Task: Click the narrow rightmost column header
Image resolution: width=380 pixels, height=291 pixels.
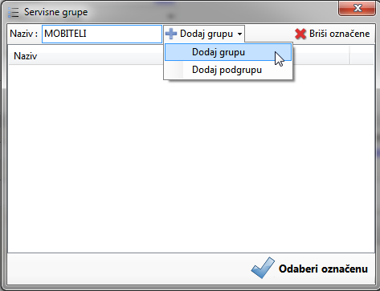Action: click(x=362, y=55)
